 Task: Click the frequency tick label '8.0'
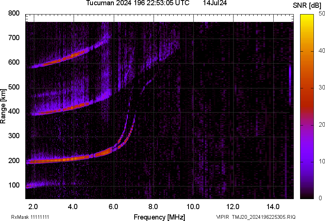pos(153,207)
